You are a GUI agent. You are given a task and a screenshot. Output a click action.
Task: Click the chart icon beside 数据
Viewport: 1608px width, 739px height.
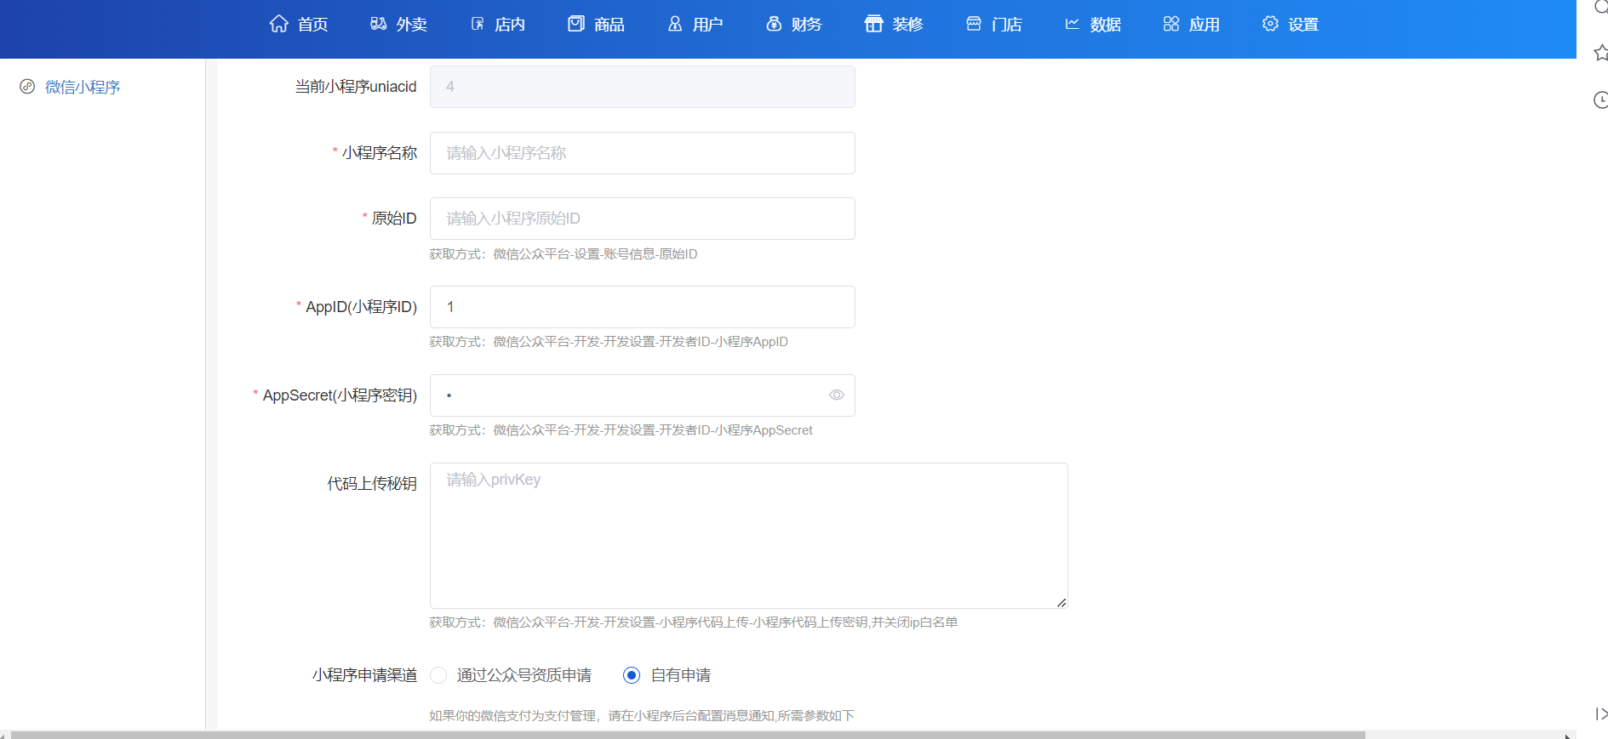(1073, 24)
